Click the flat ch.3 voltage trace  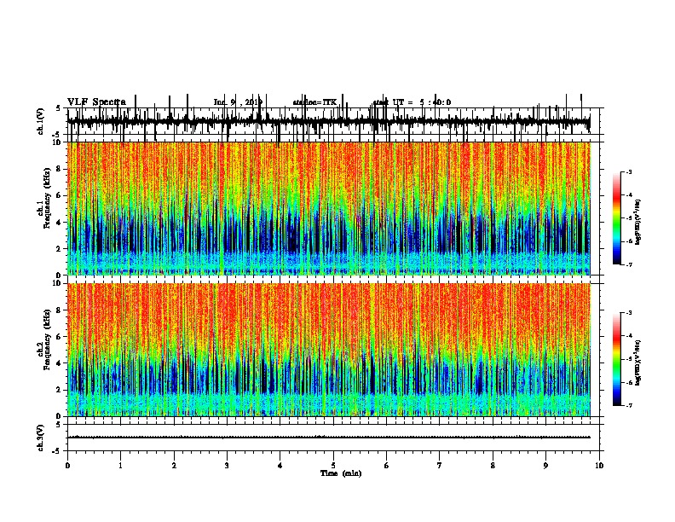[x=329, y=438]
